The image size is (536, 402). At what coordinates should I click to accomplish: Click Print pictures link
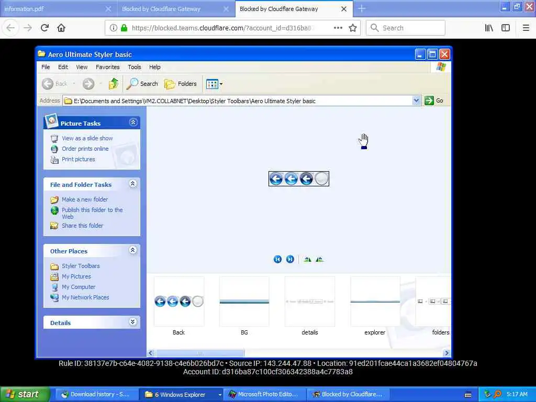[79, 159]
